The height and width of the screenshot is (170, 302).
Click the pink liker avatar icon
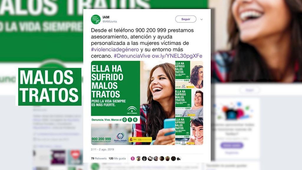coord(133,158)
